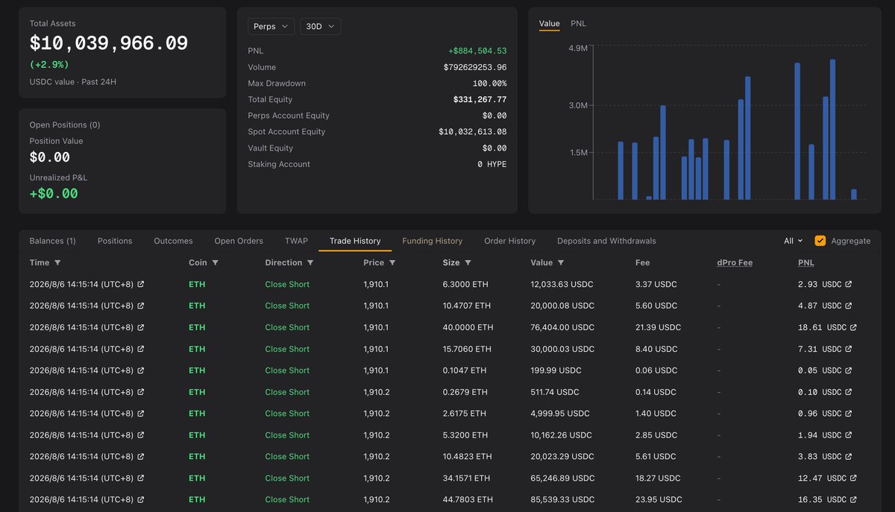
Task: Click the Spot Account Equity value $10,032,613.08
Action: click(473, 132)
